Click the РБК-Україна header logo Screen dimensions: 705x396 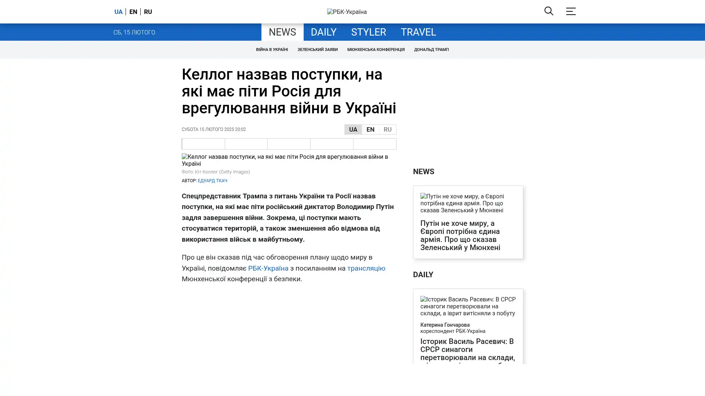[x=347, y=12]
